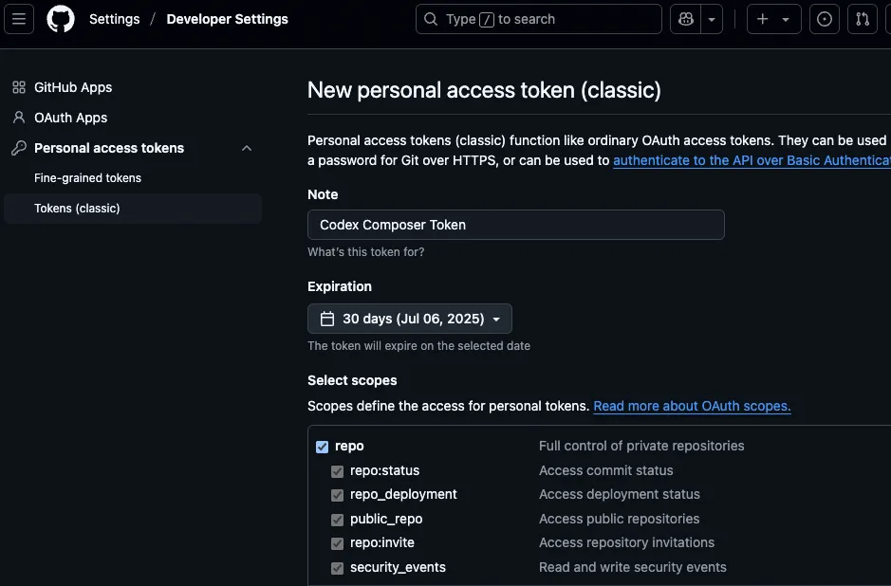This screenshot has height=586, width=891.
Task: Click the GitHub Octocat logo
Action: (x=60, y=19)
